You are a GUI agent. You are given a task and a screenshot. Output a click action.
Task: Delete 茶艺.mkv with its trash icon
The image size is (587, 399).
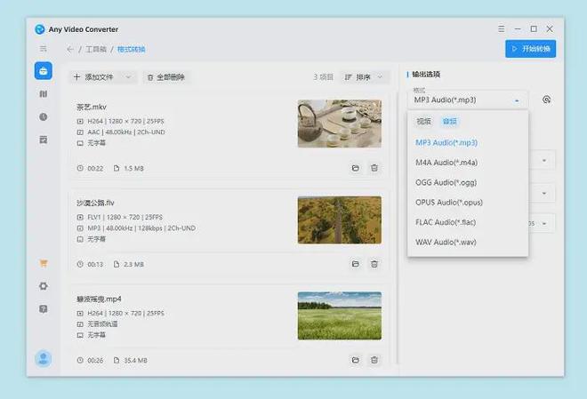pos(374,167)
